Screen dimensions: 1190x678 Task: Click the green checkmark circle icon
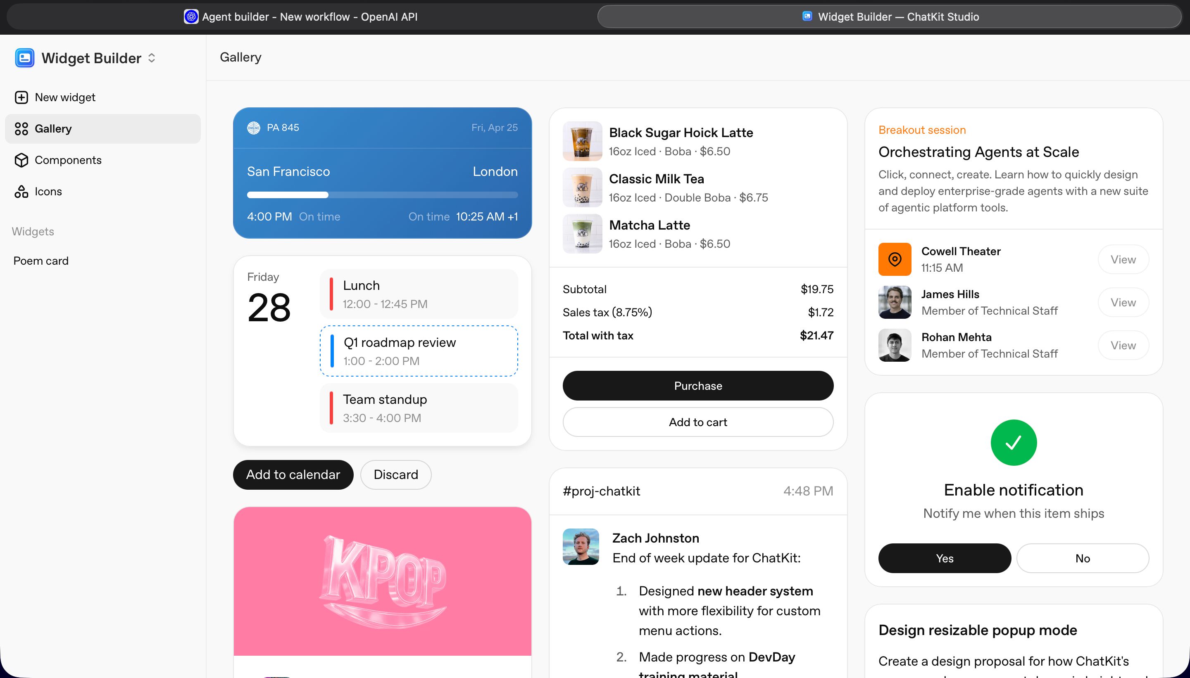pyautogui.click(x=1014, y=442)
